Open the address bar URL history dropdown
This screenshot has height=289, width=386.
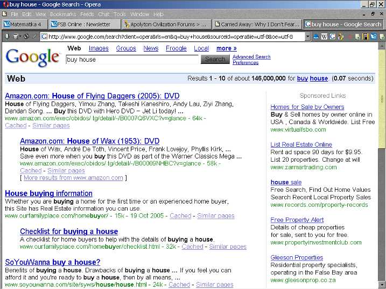coord(307,37)
